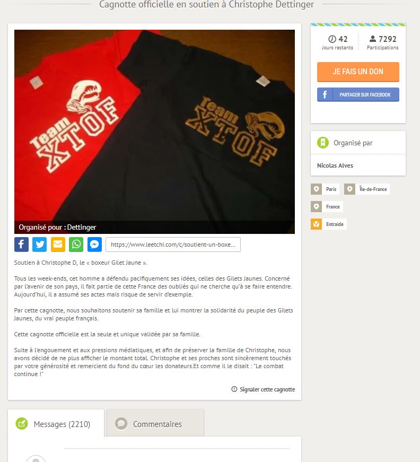Click the Entraide category tag label
Viewport: 420px width, 462px height.
pos(335,224)
